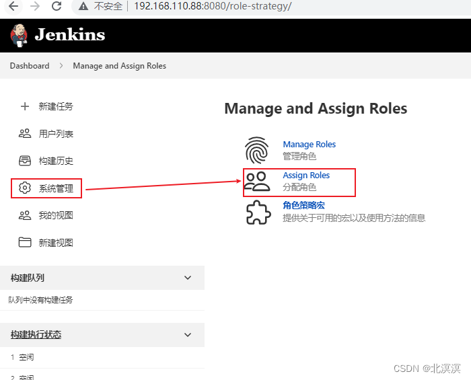Click the Manage and Assign Roles page heading
The image size is (471, 380).
[316, 108]
